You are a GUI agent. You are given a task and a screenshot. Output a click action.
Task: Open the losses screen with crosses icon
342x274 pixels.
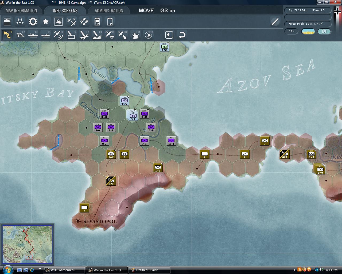[x=20, y=22]
